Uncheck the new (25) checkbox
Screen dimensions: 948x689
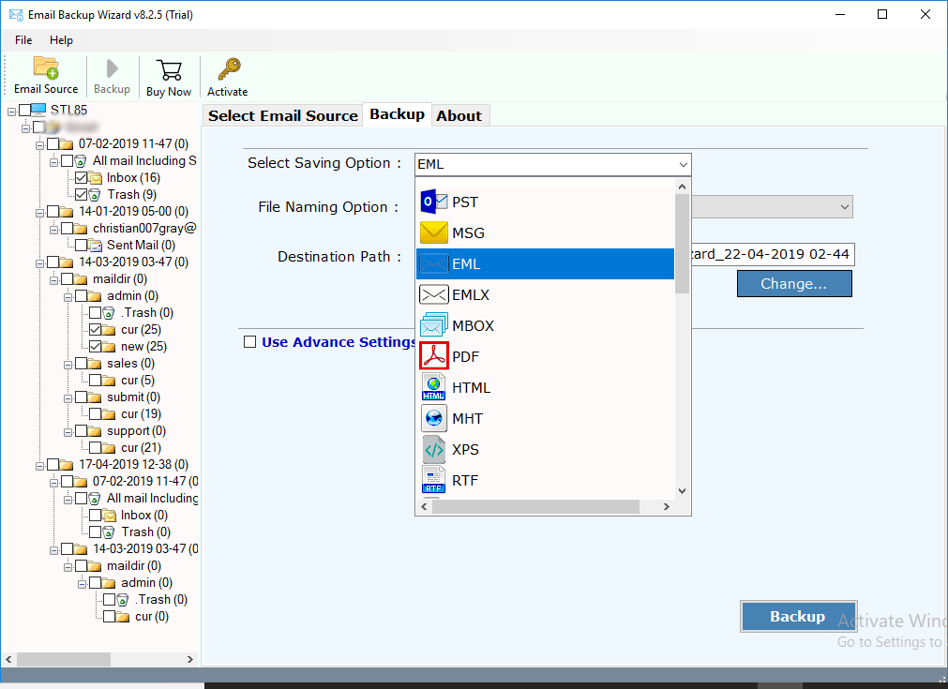point(96,347)
